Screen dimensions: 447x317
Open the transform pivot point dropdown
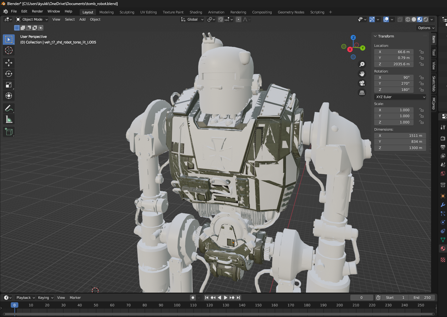coord(211,19)
